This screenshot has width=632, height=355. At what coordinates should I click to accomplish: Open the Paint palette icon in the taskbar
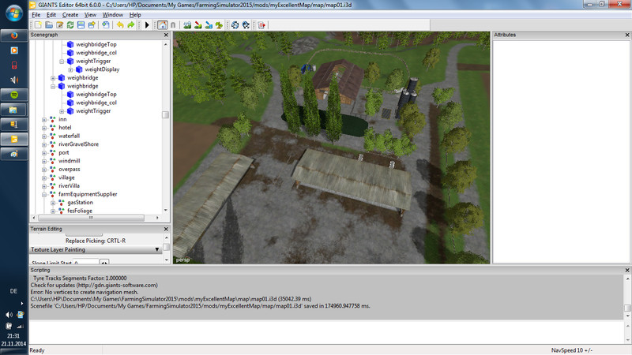tap(14, 154)
